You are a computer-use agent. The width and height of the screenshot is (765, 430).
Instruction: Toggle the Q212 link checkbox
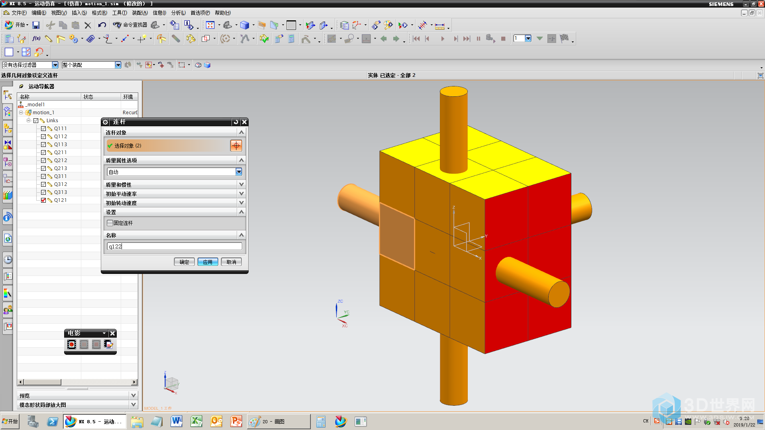click(x=43, y=160)
